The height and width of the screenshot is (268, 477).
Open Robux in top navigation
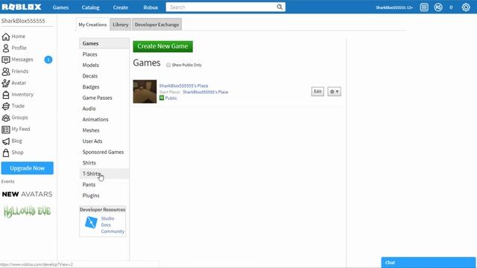point(151,7)
